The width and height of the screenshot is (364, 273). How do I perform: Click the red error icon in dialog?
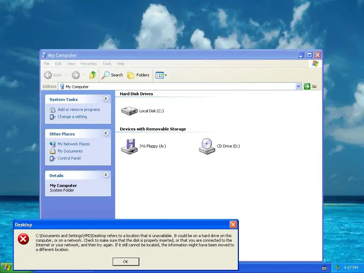tap(23, 239)
